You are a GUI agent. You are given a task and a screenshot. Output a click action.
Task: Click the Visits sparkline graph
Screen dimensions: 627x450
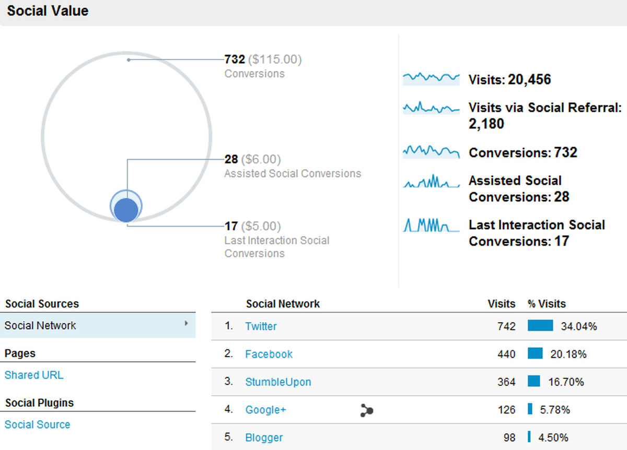click(431, 78)
